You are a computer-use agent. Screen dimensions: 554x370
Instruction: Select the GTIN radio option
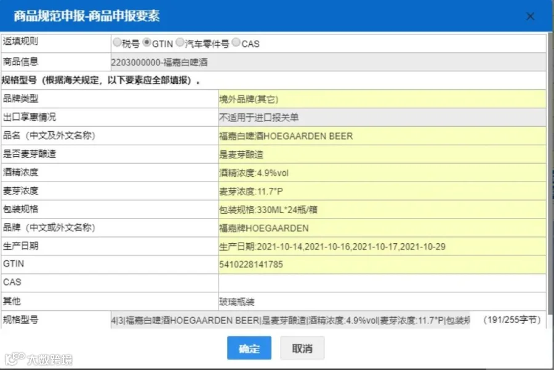pyautogui.click(x=147, y=42)
